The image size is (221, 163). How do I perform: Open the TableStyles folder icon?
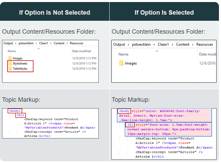pyautogui.click(x=10, y=68)
